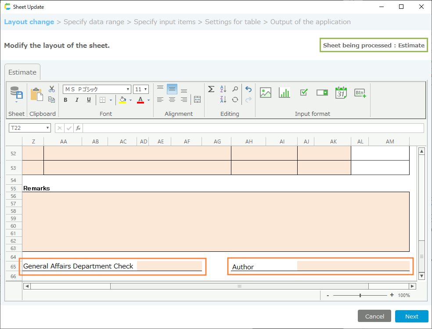Image resolution: width=432 pixels, height=329 pixels.
Task: Open the font name dropdown
Action: point(128,89)
